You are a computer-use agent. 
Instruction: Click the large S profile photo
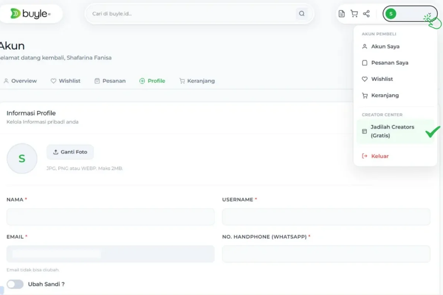click(x=22, y=159)
